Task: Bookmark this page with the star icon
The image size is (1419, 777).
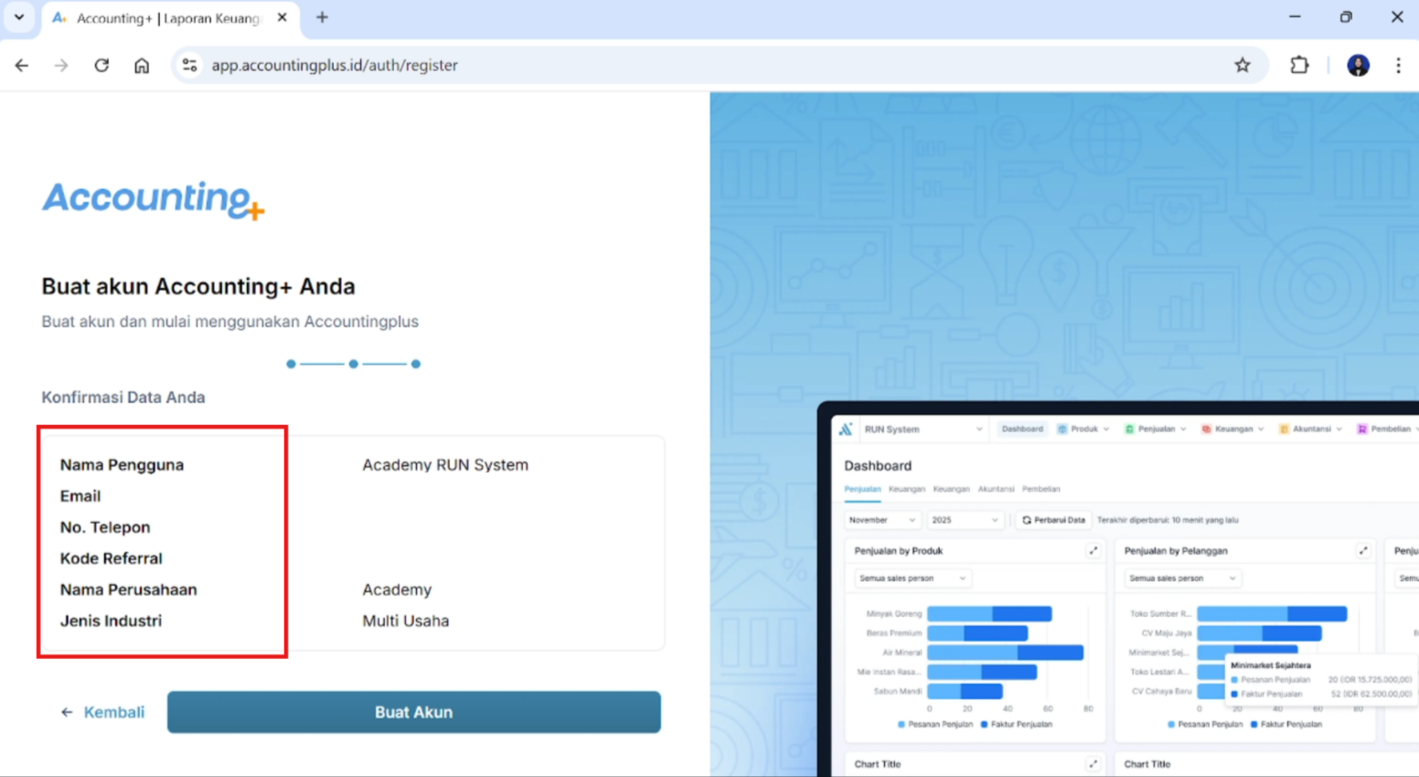Action: [1243, 65]
